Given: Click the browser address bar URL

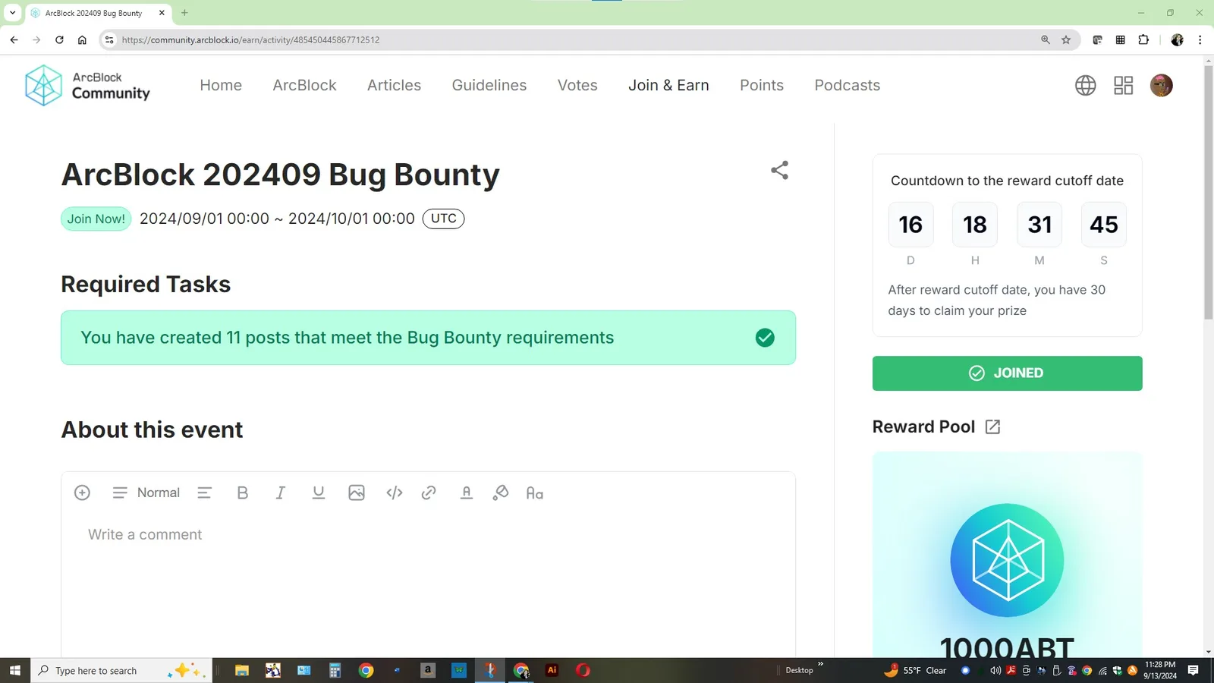Looking at the screenshot, I should click(x=250, y=40).
